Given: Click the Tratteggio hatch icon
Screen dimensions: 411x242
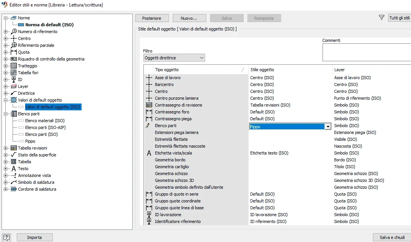Looking at the screenshot, I should pyautogui.click(x=14, y=66).
